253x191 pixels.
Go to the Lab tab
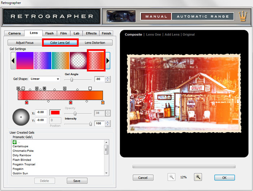click(76, 33)
